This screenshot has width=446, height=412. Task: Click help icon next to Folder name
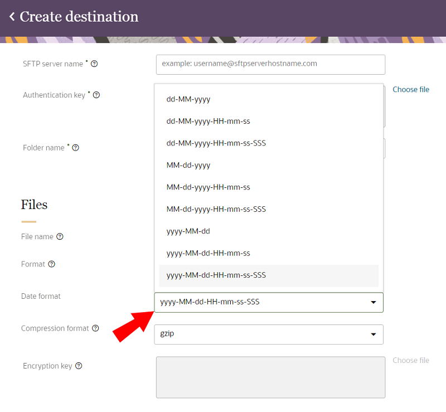75,148
